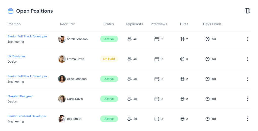Click the hires target icon in UX Designer row
The height and width of the screenshot is (131, 258).
[x=182, y=59]
